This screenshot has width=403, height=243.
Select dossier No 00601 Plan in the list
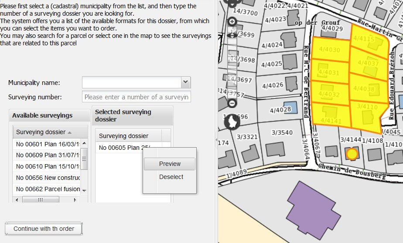[x=48, y=143]
